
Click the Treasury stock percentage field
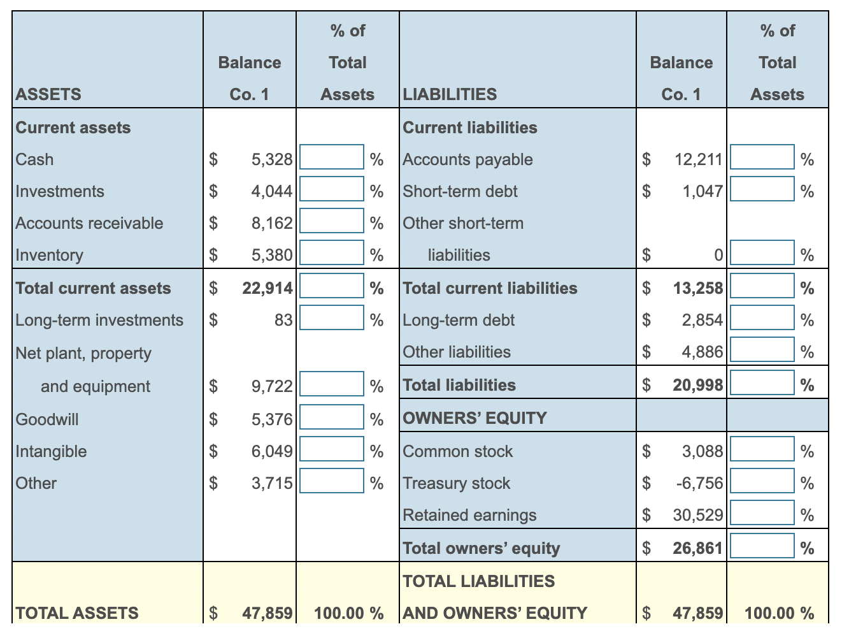click(762, 481)
